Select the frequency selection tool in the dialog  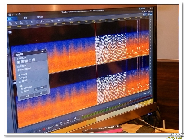coord(26,61)
